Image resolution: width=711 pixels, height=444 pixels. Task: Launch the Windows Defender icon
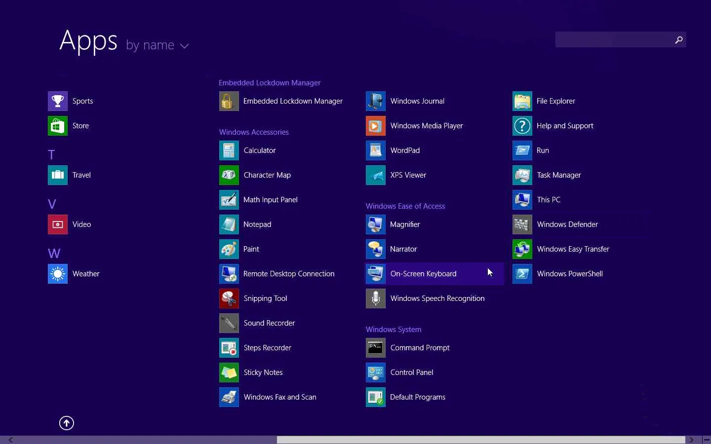click(522, 224)
